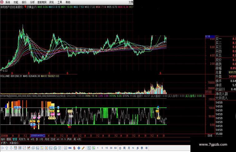Open the 功能 menu

pos(16,2)
